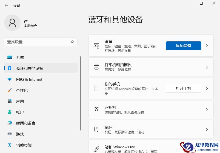This screenshot has height=153, width=220.
Task: Click the sidebar vertical scrollbar
Action: pos(81,93)
